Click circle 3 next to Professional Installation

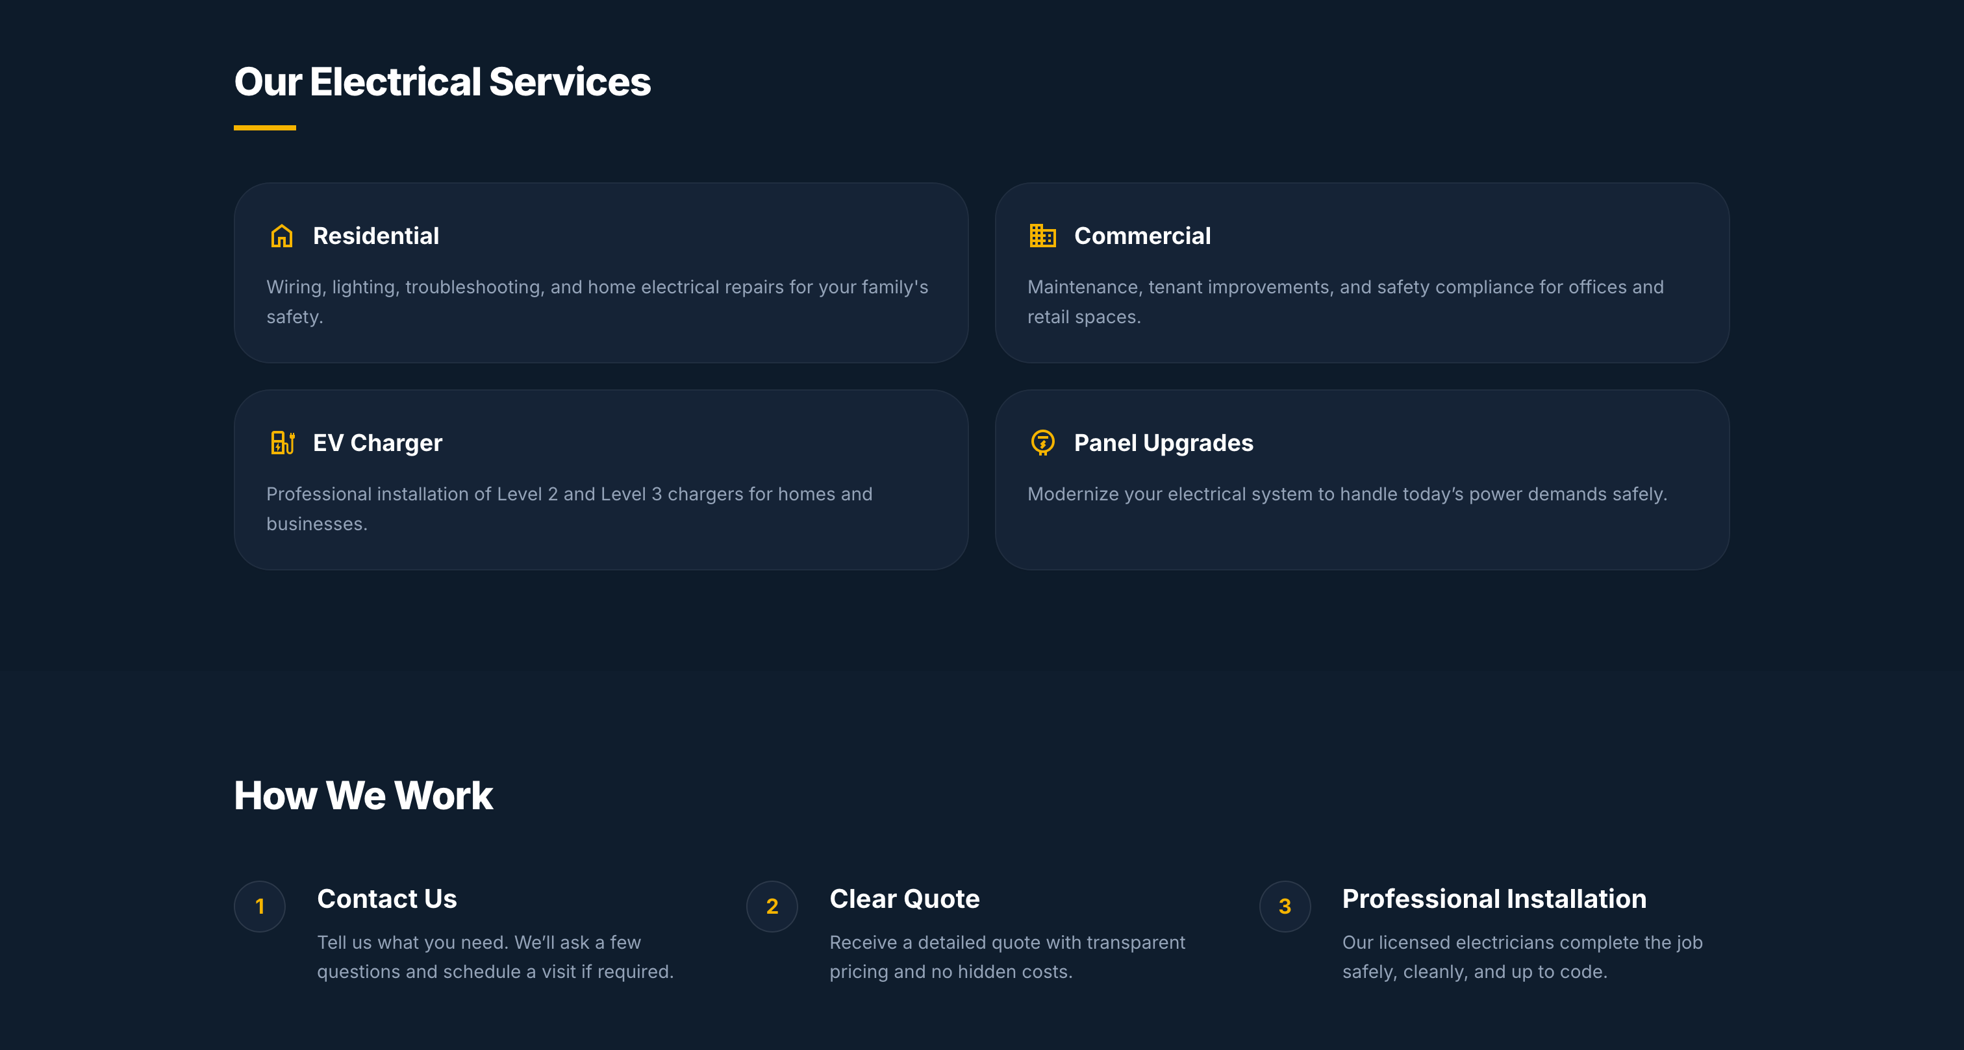coord(1285,906)
